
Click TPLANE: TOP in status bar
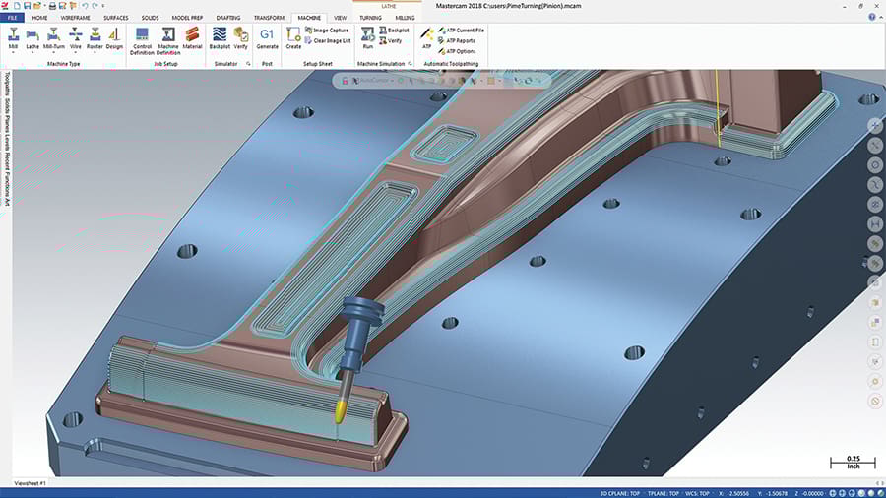(663, 493)
